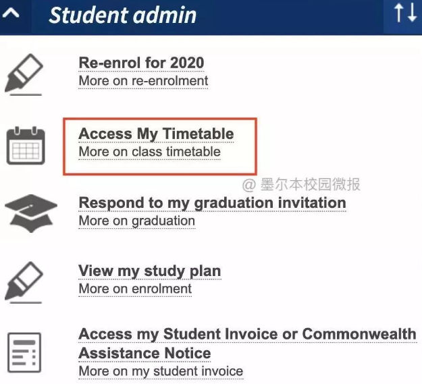Open Access My Timetable link
The image size is (422, 384).
[x=156, y=134]
